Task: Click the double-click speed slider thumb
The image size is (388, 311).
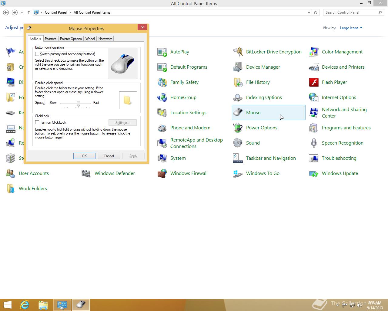Action: click(x=78, y=104)
